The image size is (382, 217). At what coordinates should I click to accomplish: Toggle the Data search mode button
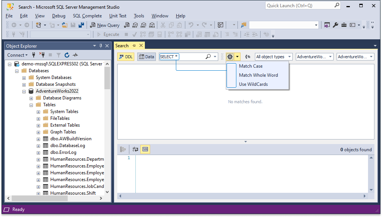click(146, 57)
